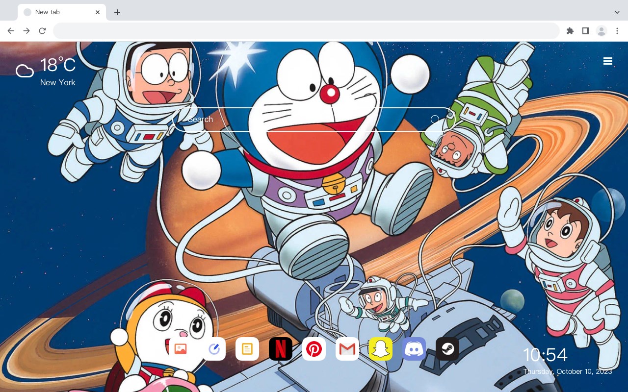Launch the Snapchat shortcut icon

381,349
